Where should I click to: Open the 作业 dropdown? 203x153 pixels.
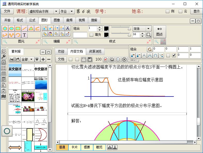[x=72, y=11]
